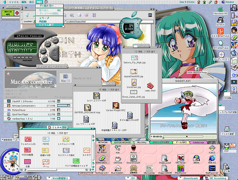Launch IPNetMonitor in launcher
The image size is (238, 180).
pyautogui.click(x=181, y=168)
